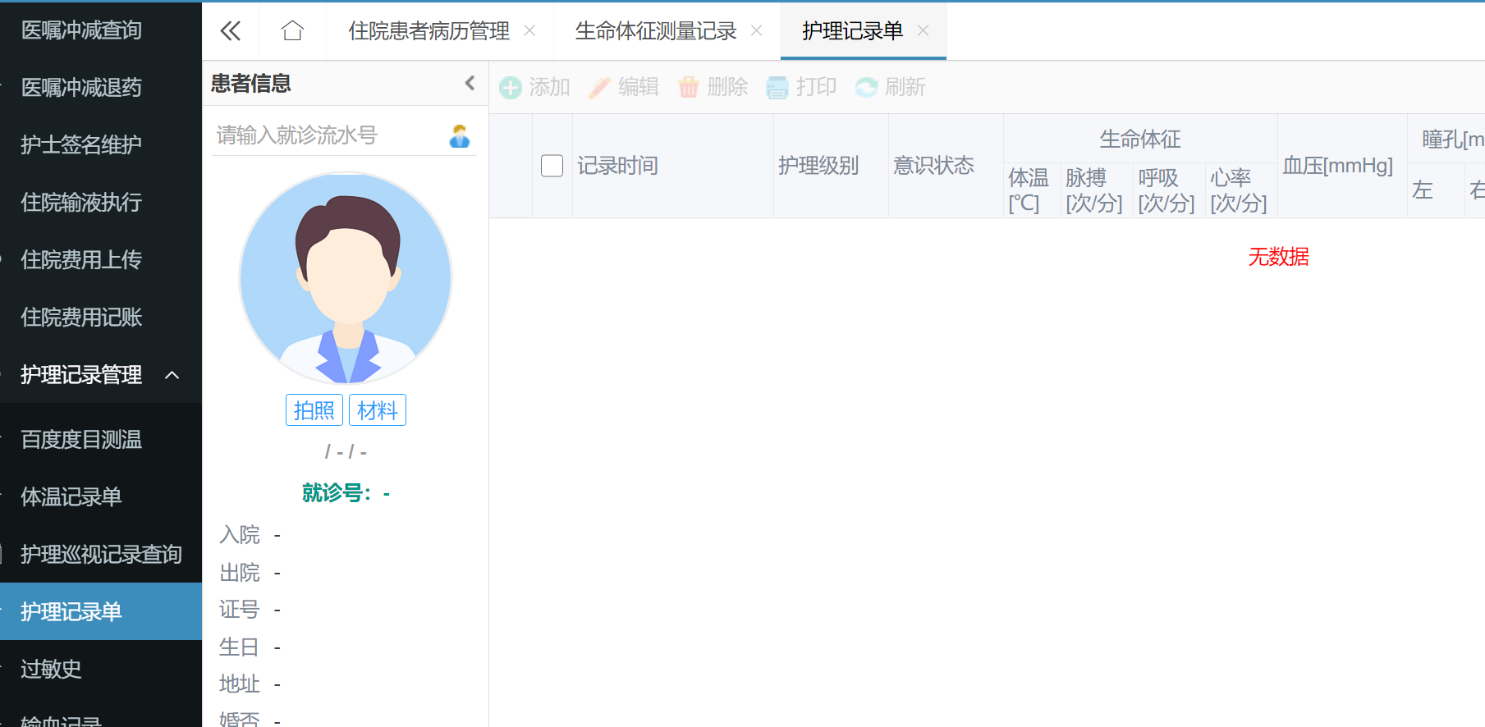Switch to the 住院患者病历管理 tab
This screenshot has width=1485, height=727.
(x=429, y=31)
